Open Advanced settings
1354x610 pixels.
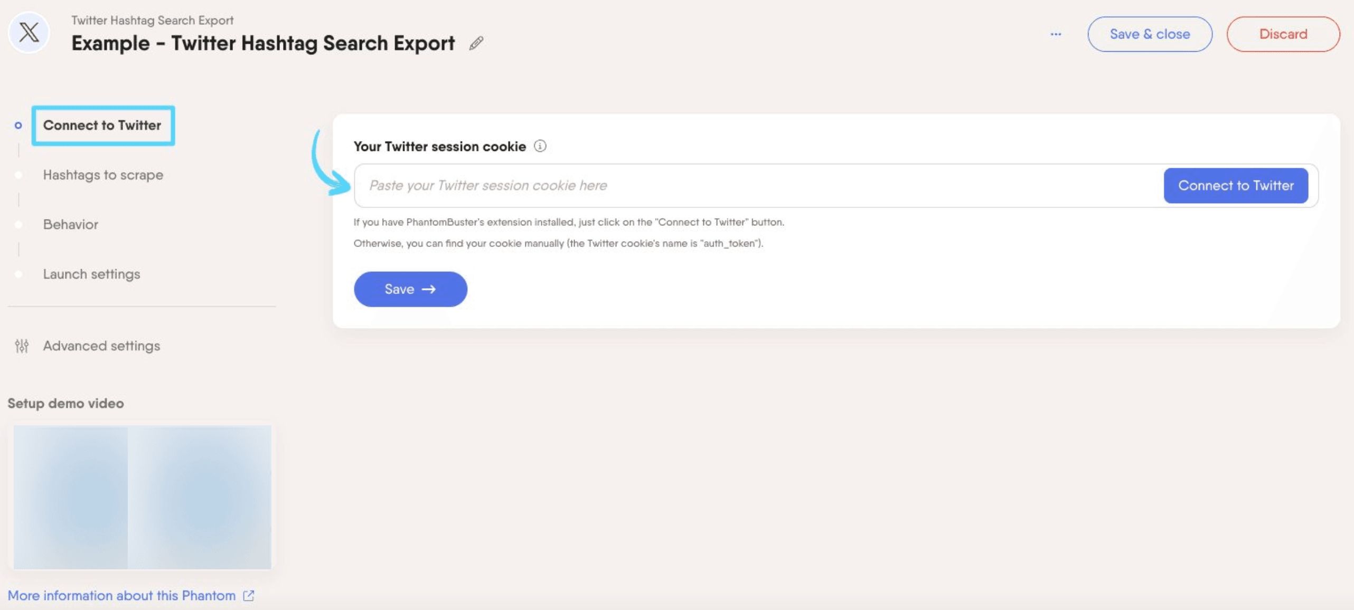101,346
